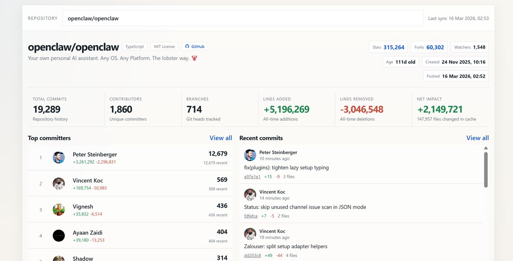Click Peter Steinberger's avatar in Top committers
This screenshot has width=513, height=261.
point(59,157)
